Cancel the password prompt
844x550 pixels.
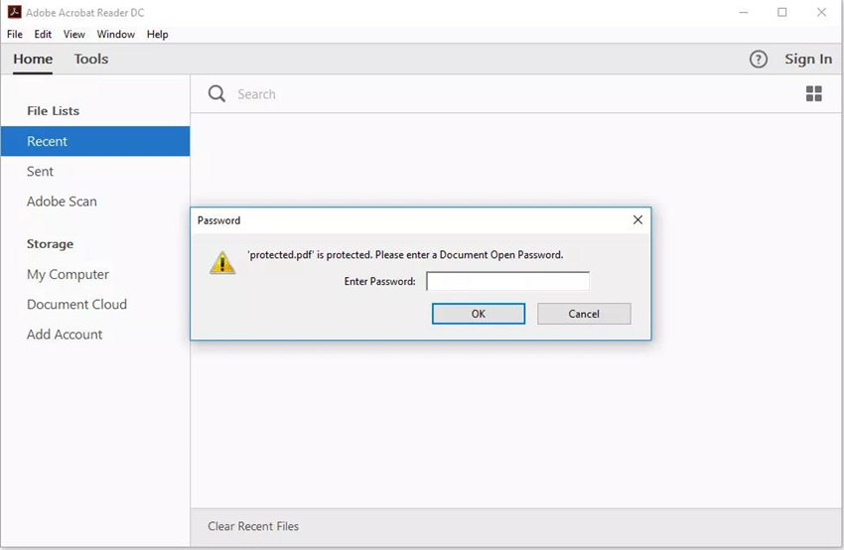click(x=584, y=314)
